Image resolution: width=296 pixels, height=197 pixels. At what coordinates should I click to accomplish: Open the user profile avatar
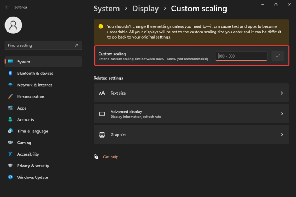(x=13, y=25)
